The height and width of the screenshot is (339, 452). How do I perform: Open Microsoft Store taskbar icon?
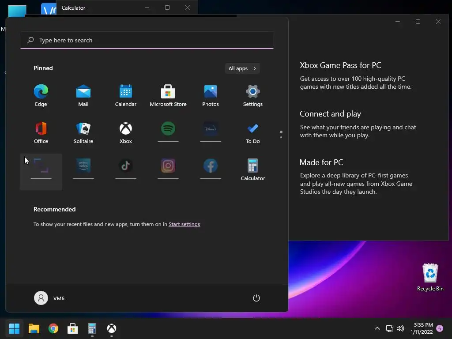click(x=73, y=328)
